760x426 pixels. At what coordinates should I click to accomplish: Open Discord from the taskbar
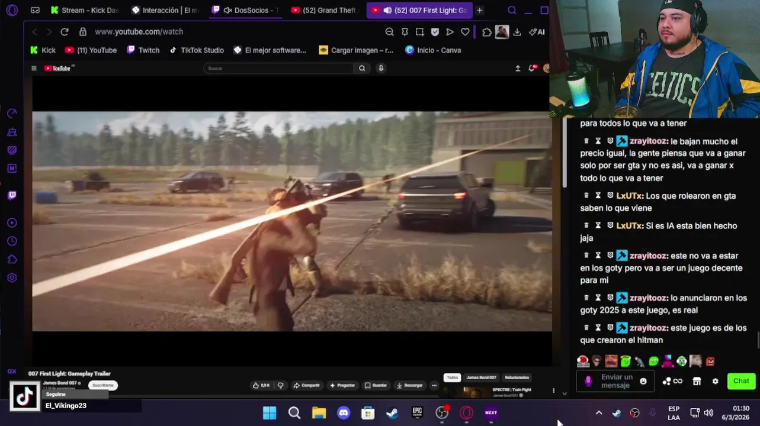point(344,412)
